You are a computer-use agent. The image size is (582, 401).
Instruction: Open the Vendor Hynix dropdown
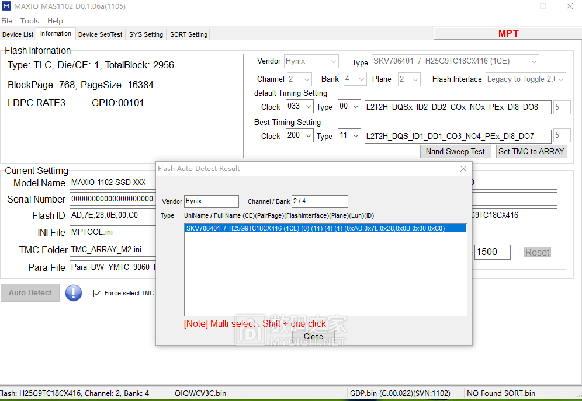point(311,61)
